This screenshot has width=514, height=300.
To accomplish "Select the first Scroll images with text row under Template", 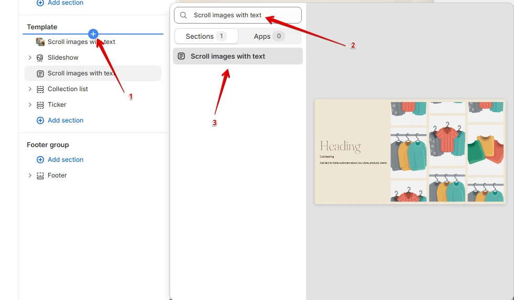I will (81, 41).
